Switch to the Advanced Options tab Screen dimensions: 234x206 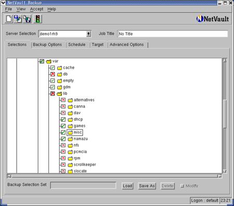click(127, 45)
